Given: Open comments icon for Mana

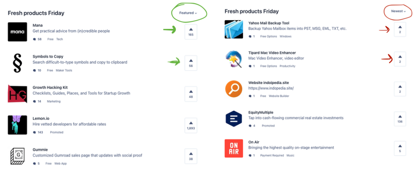Looking at the screenshot, I should [x=34, y=39].
